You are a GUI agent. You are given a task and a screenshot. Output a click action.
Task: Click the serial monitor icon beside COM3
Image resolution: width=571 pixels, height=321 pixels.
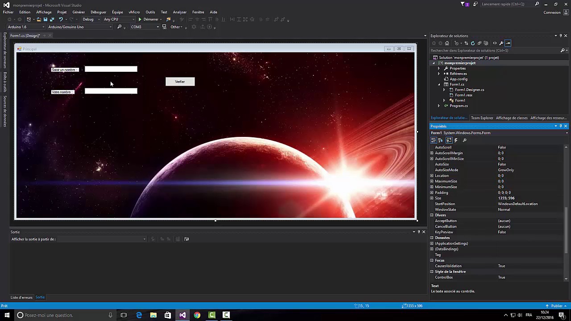[x=164, y=27]
